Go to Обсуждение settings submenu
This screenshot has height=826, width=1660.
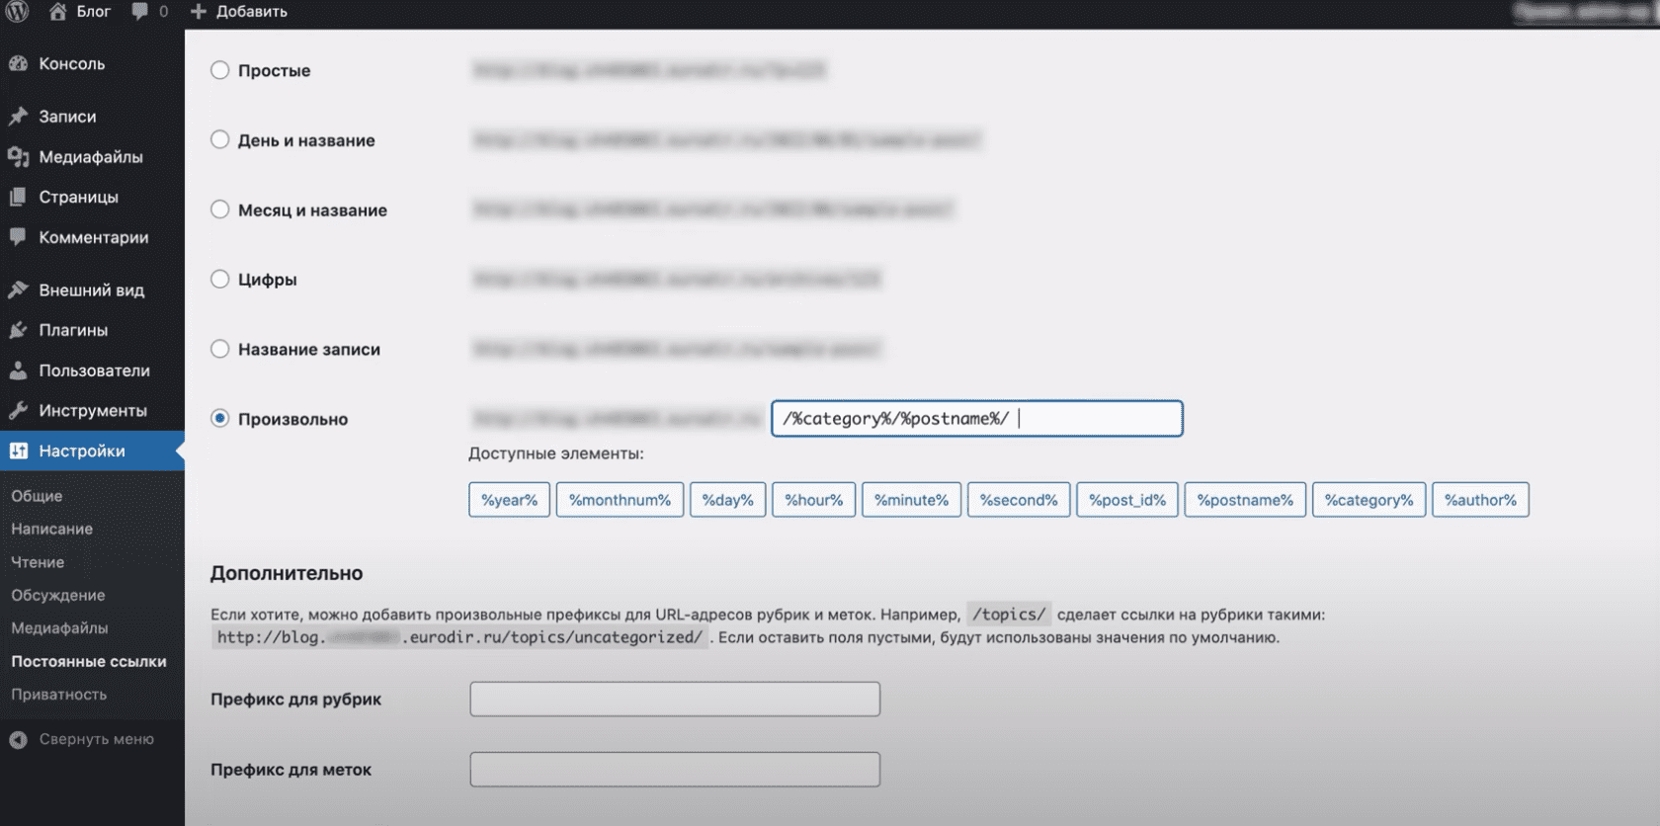(57, 595)
